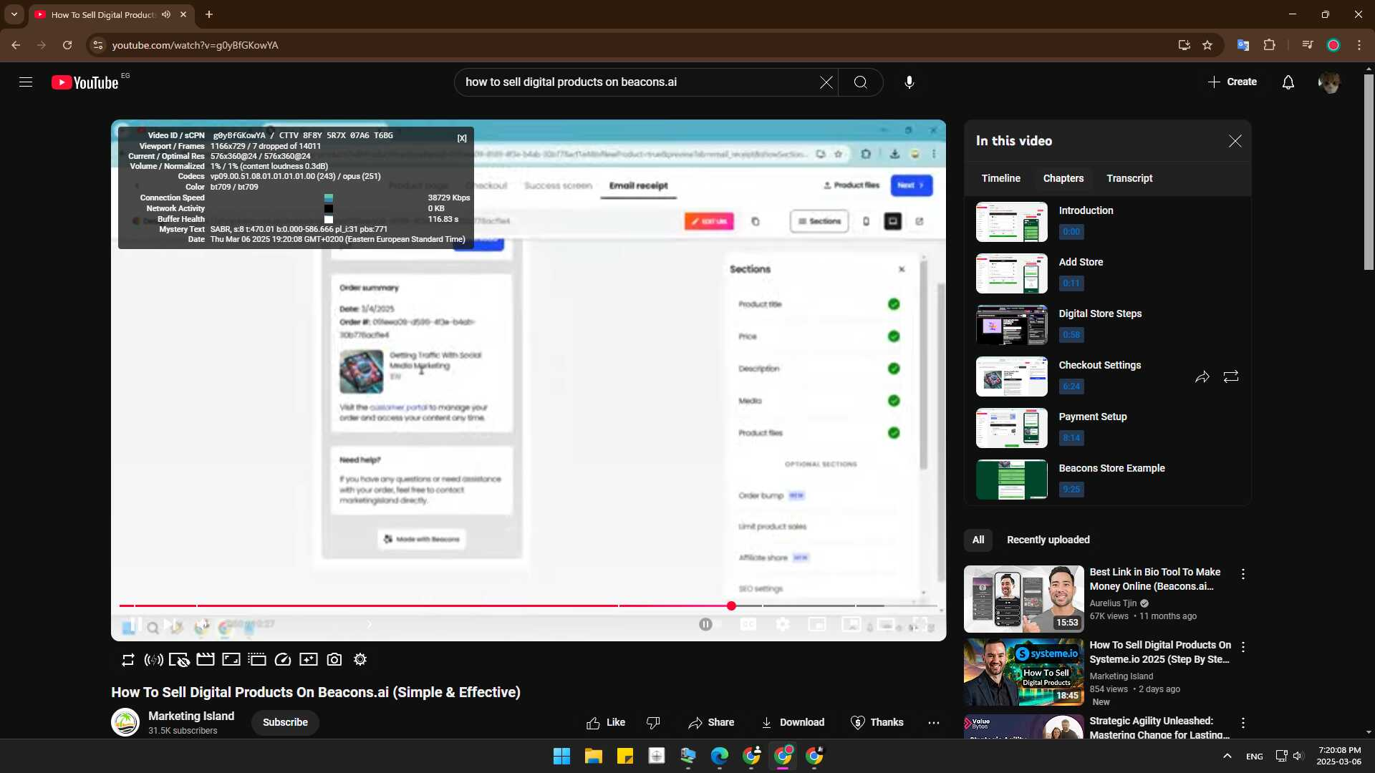Jump to the Payment Setup chapter
This screenshot has width=1375, height=773.
[1106, 428]
